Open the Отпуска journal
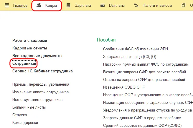The height and width of the screenshot is (128, 193). point(19,115)
